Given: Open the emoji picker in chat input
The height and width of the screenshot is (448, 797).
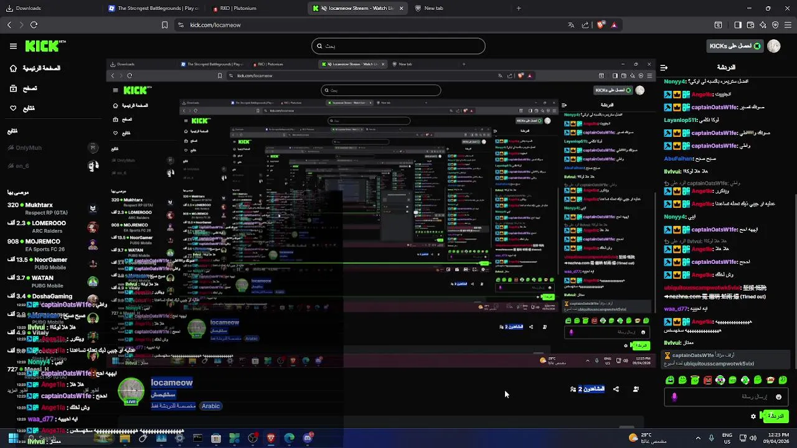Looking at the screenshot, I should coord(778,397).
